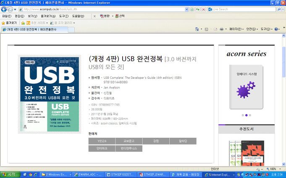Click the red Stop loading icon
Viewport: 286px width, 178px height.
click(204, 9)
